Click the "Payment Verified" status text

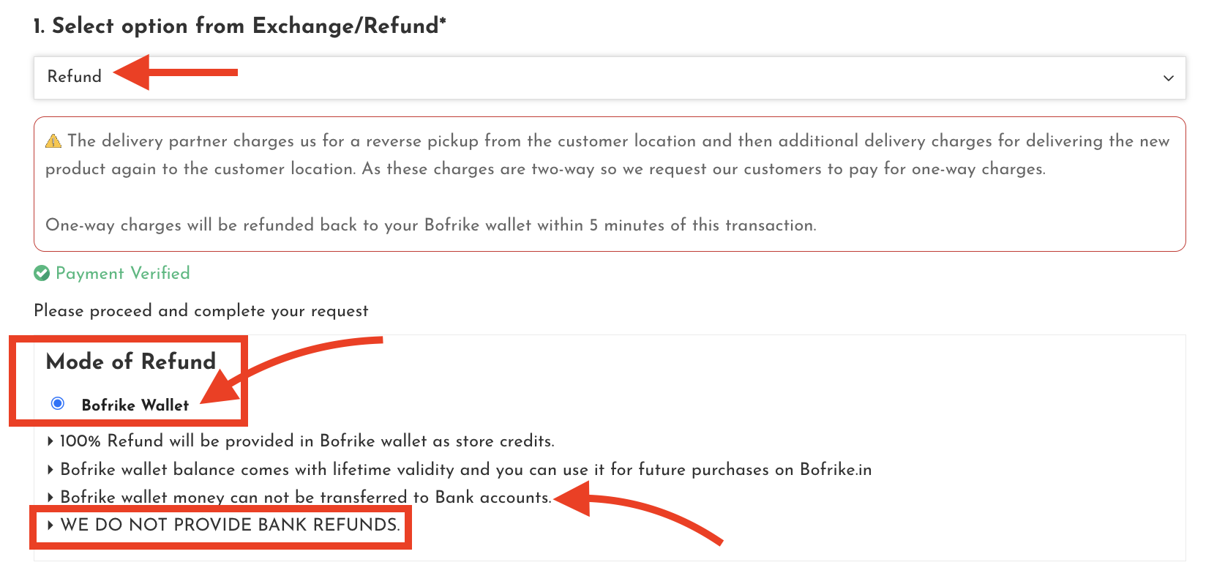click(x=123, y=274)
